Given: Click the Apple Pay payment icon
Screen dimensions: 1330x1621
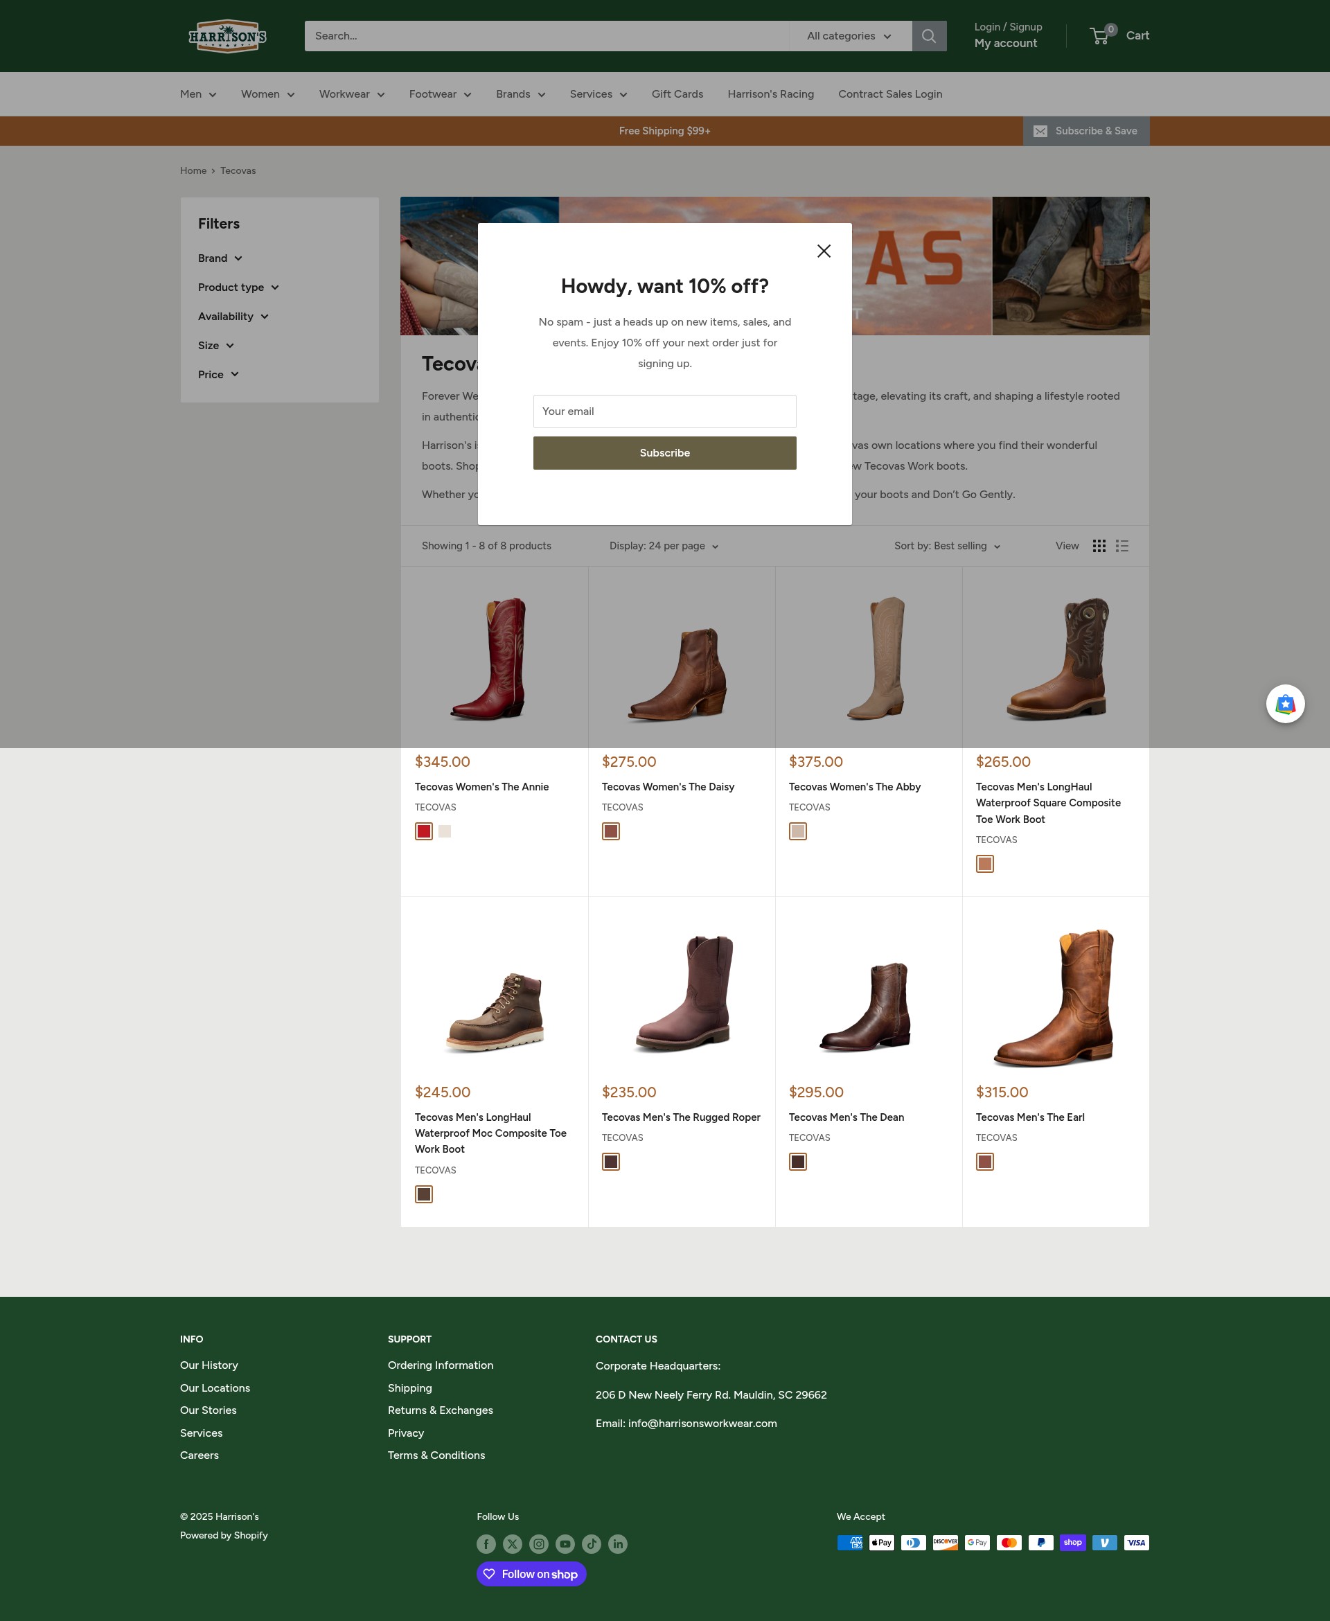Looking at the screenshot, I should point(881,1542).
